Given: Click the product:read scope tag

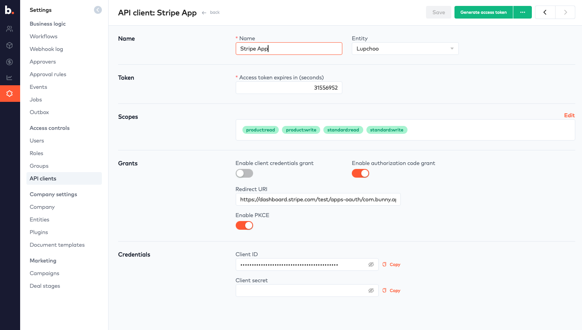Looking at the screenshot, I should pyautogui.click(x=261, y=130).
